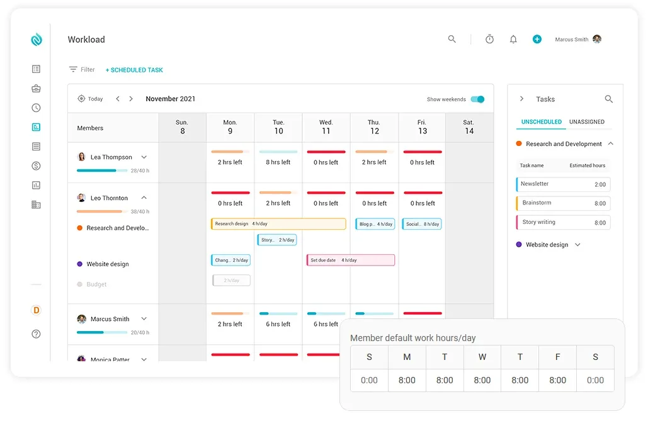Screen dimensions: 648x421
Task: Open the bar chart reports icon
Action: (36, 185)
